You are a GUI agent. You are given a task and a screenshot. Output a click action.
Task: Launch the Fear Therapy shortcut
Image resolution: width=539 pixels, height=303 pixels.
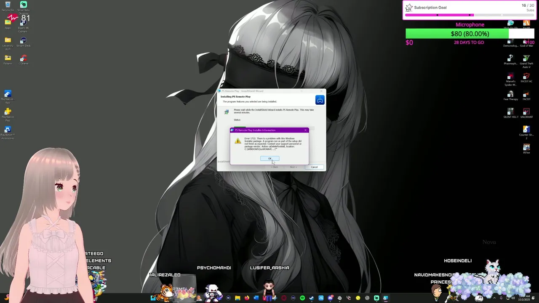(x=510, y=95)
